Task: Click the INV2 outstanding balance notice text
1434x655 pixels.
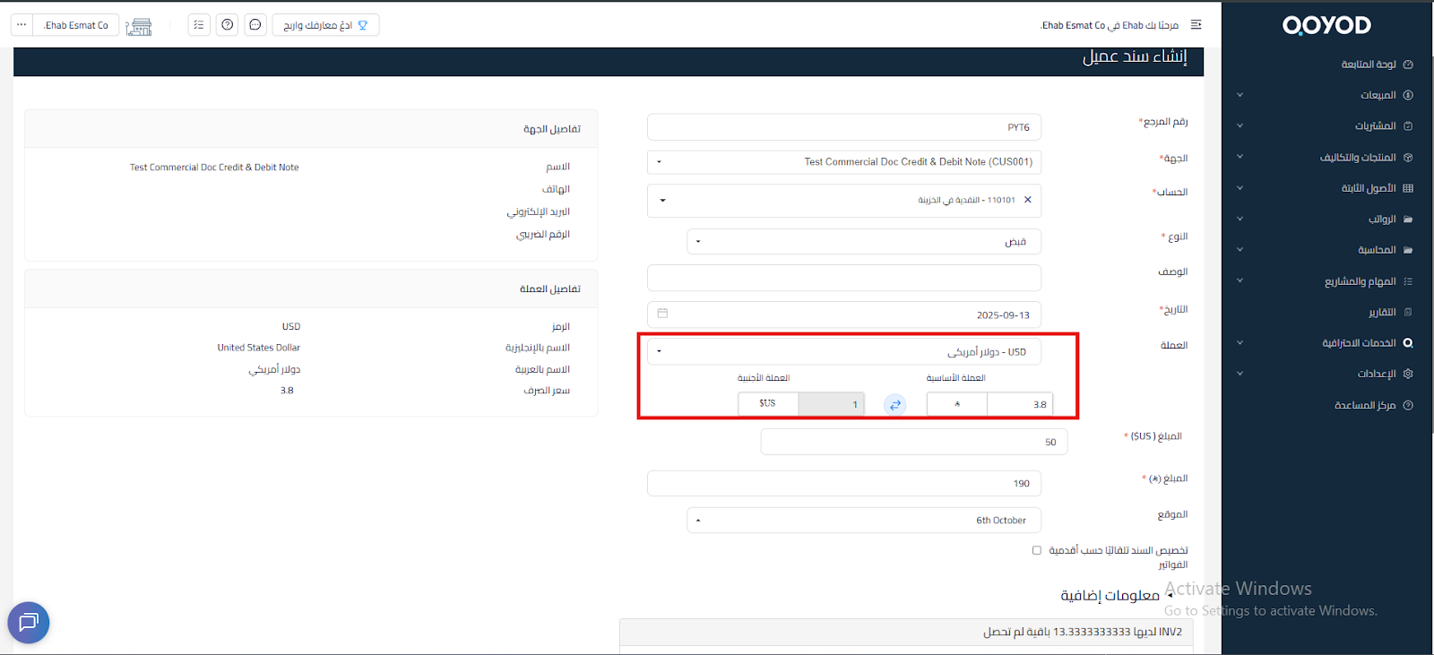Action: tap(1083, 633)
